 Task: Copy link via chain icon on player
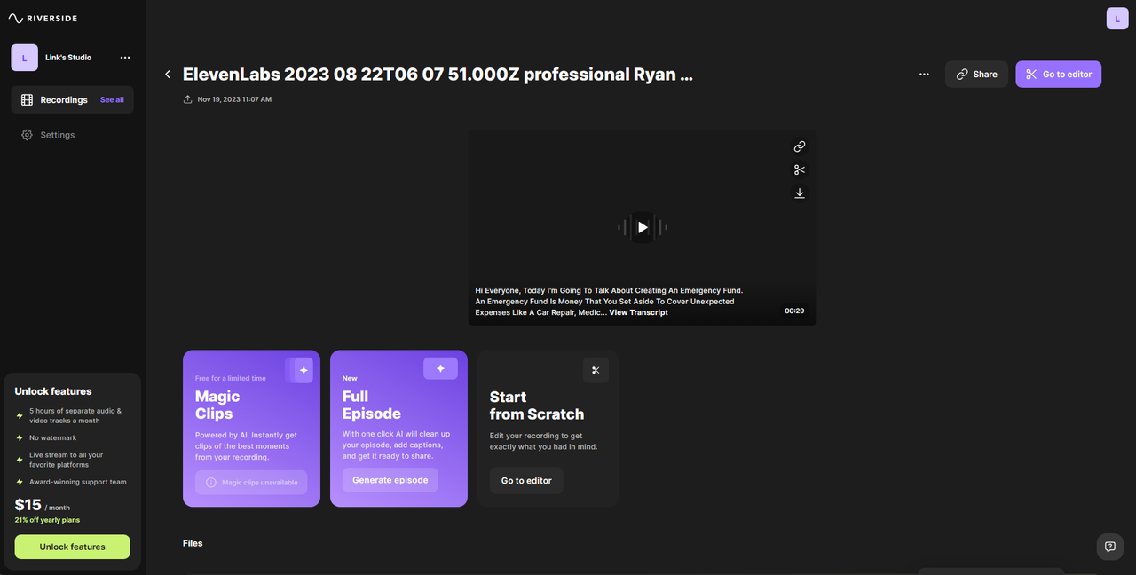pyautogui.click(x=800, y=146)
